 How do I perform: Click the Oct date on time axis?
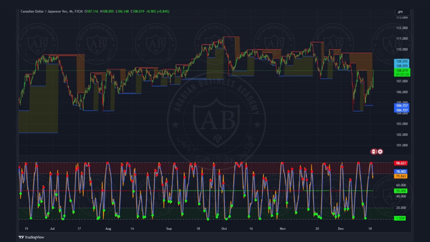224,229
